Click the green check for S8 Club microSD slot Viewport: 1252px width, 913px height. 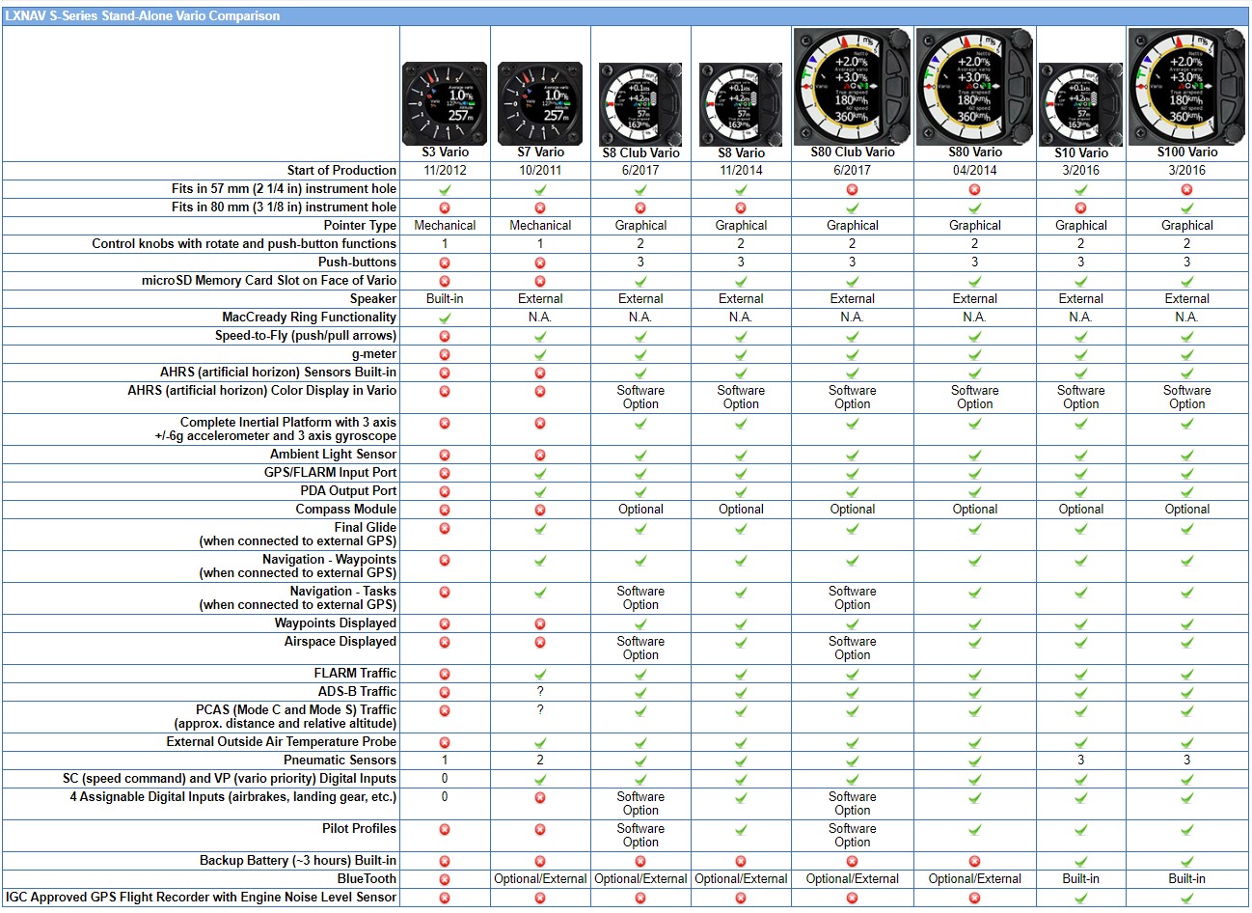640,281
